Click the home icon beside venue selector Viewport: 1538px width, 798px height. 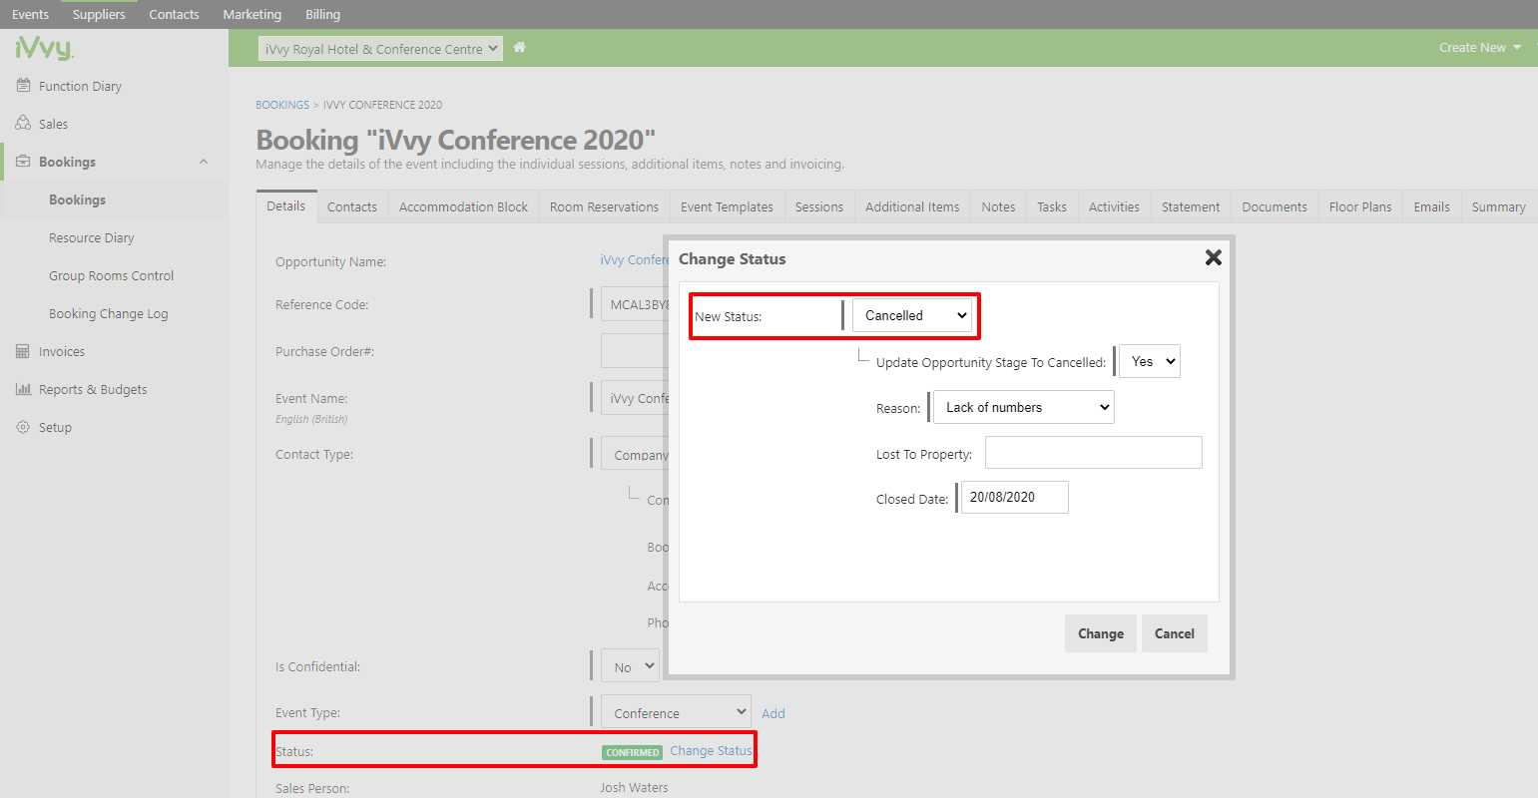pos(519,47)
